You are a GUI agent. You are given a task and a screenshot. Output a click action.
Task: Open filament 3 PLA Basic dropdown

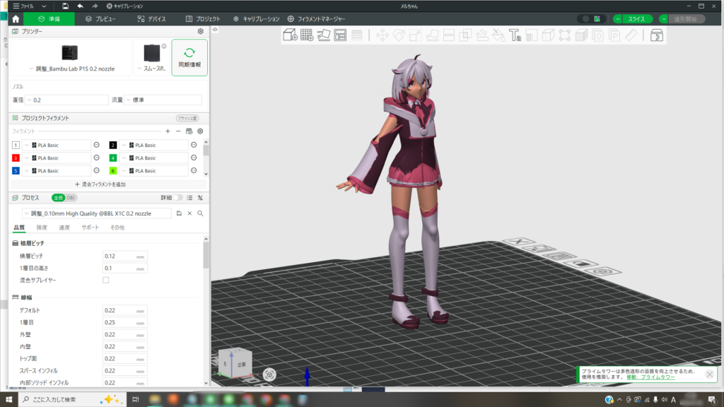pyautogui.click(x=57, y=158)
